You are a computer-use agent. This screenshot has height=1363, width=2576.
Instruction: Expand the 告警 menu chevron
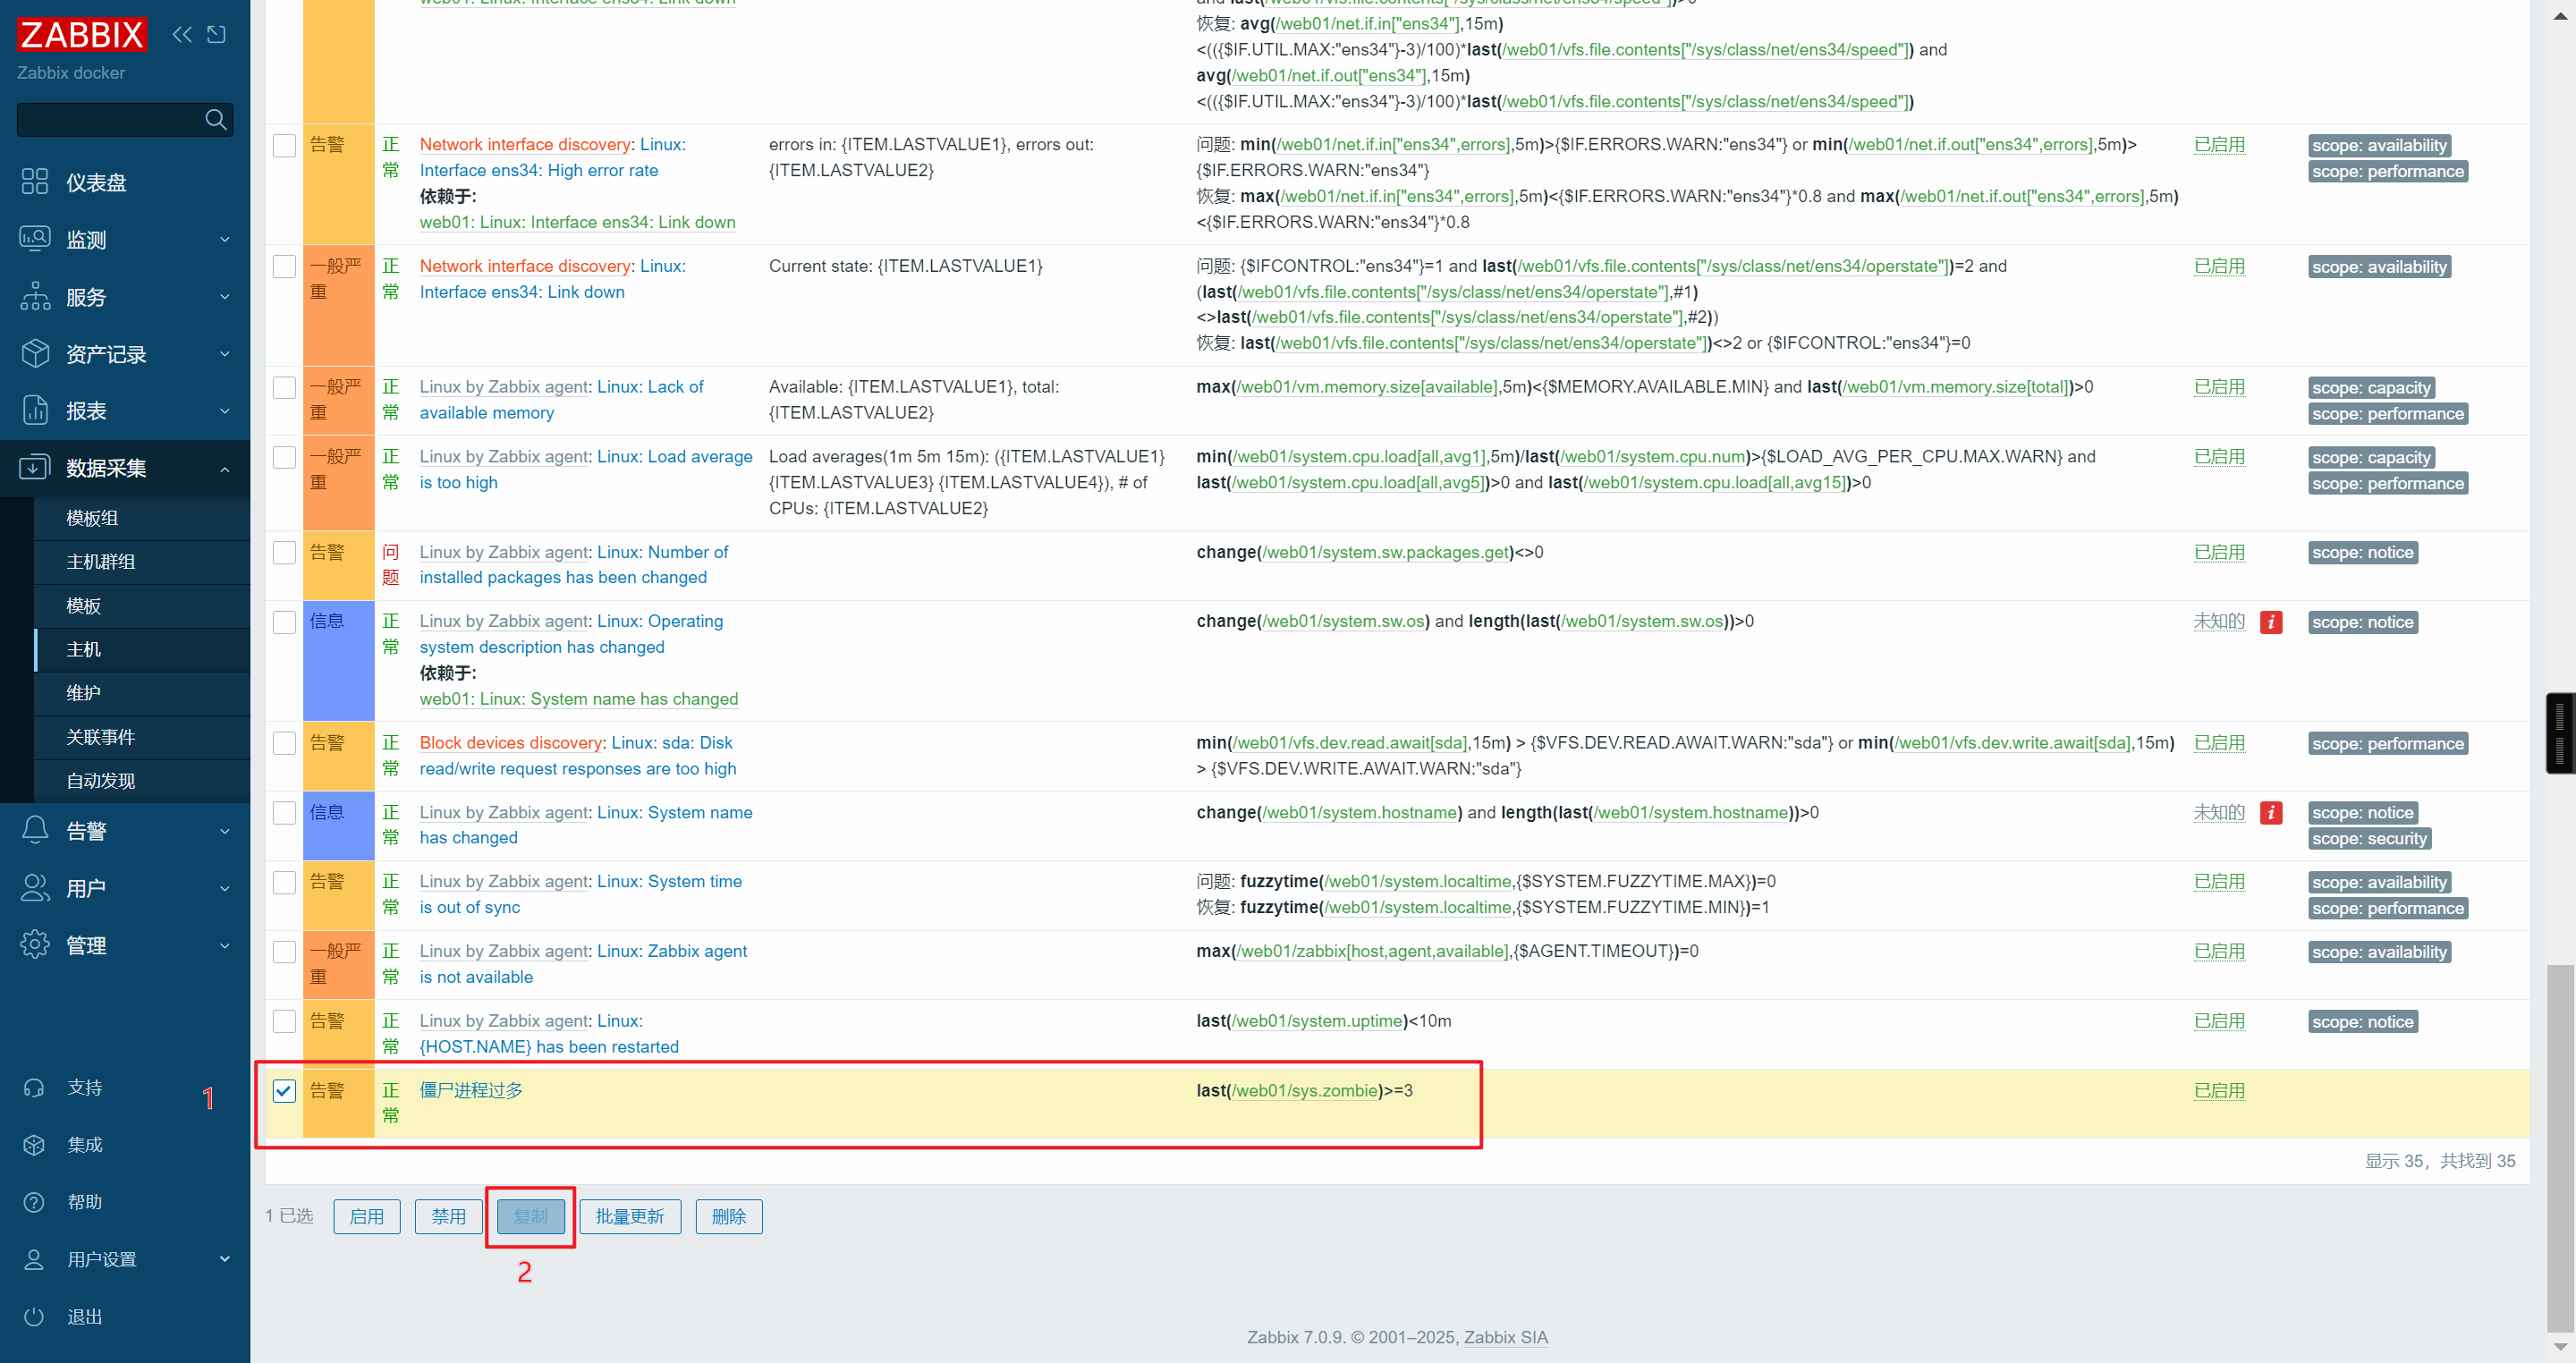225,831
